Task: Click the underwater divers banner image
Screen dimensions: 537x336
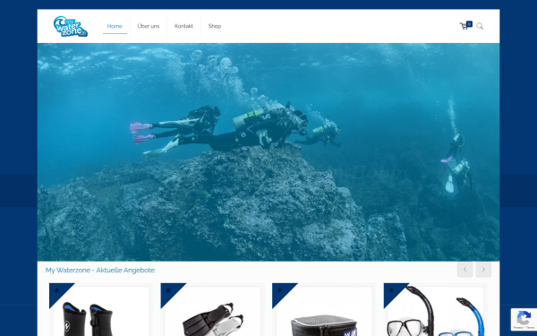Action: point(268,152)
